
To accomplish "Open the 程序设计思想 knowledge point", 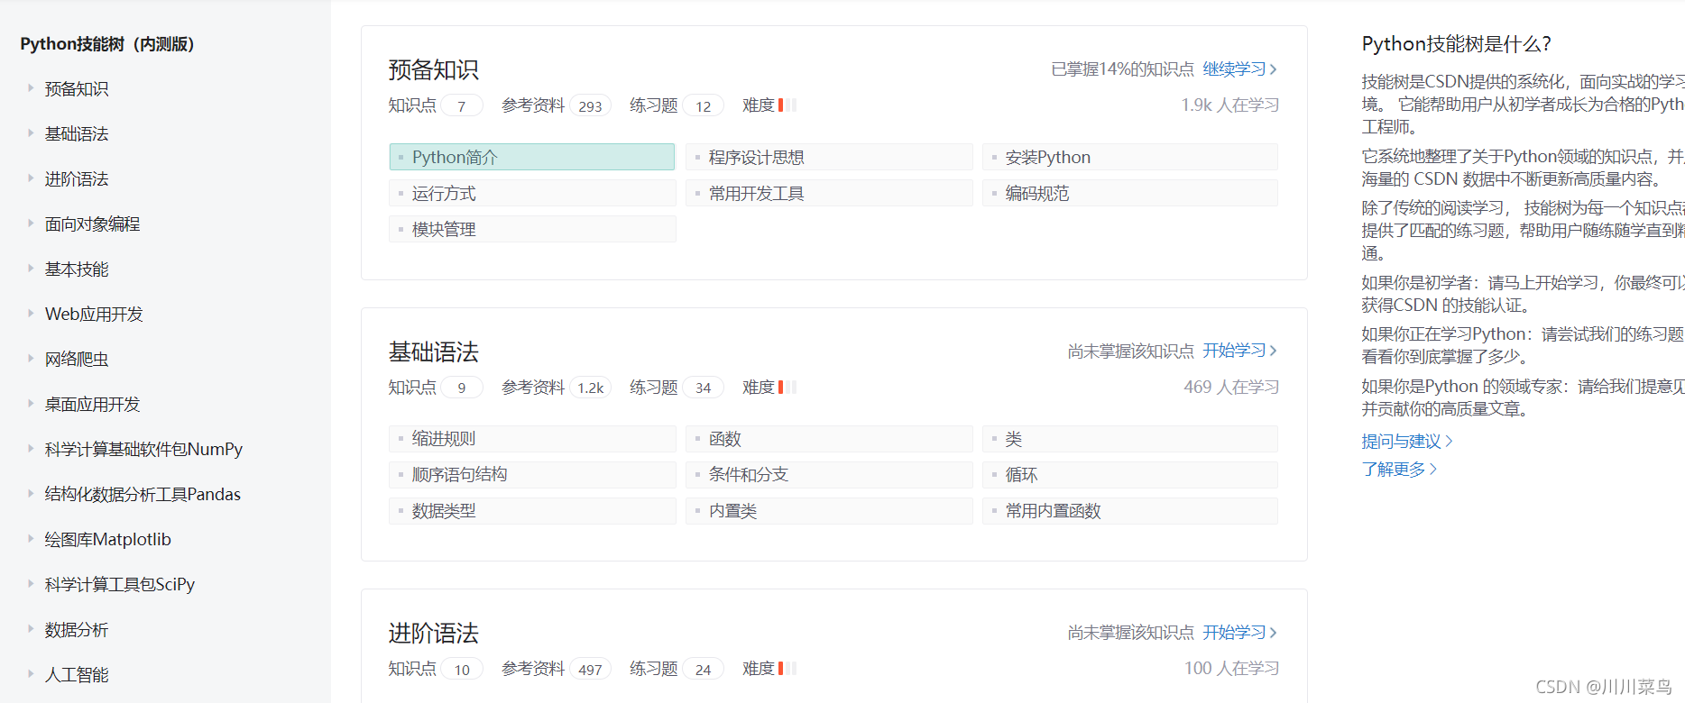I will click(829, 157).
